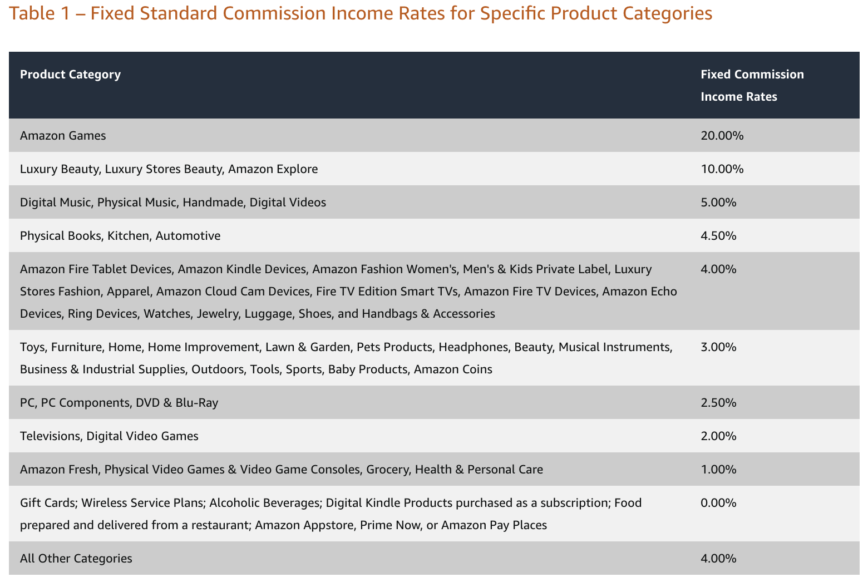This screenshot has width=868, height=582.
Task: Click the 3.00% commission rate value
Action: (718, 347)
